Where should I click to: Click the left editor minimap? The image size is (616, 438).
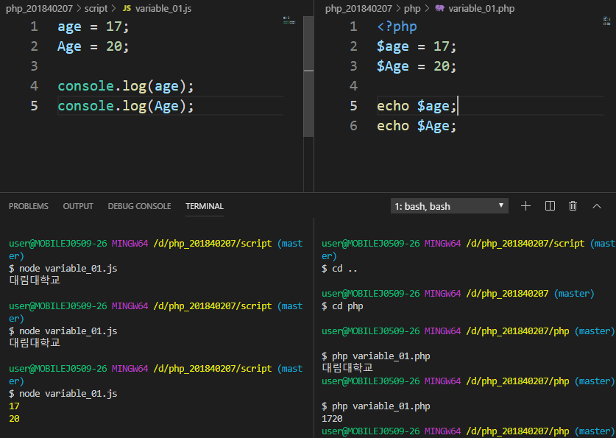pyautogui.click(x=289, y=21)
